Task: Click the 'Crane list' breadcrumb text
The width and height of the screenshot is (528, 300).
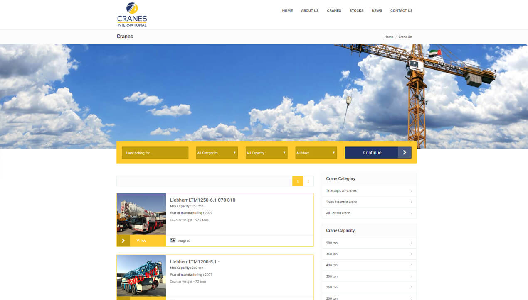Action: pyautogui.click(x=405, y=37)
